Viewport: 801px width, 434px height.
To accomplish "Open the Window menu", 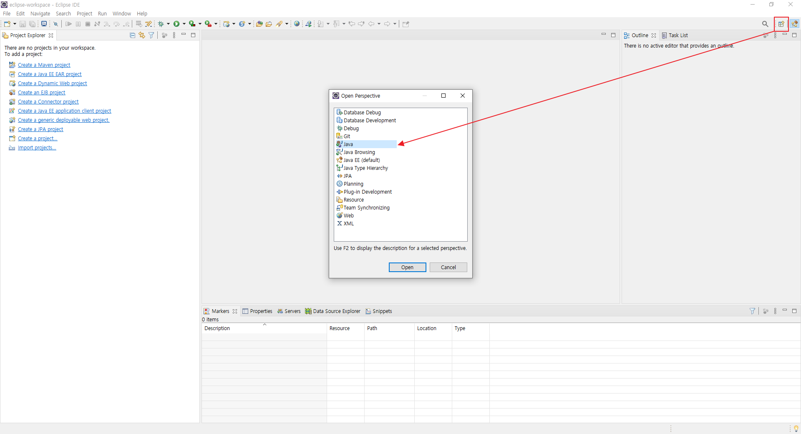I will click(122, 14).
